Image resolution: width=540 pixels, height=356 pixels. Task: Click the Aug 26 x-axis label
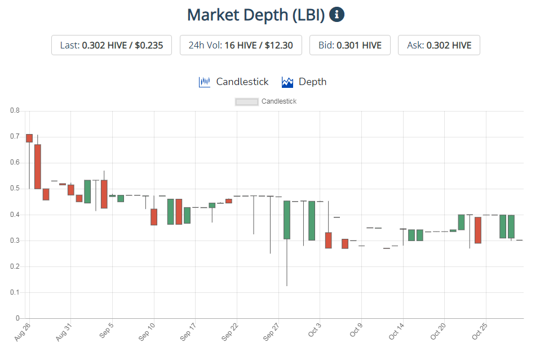[23, 332]
